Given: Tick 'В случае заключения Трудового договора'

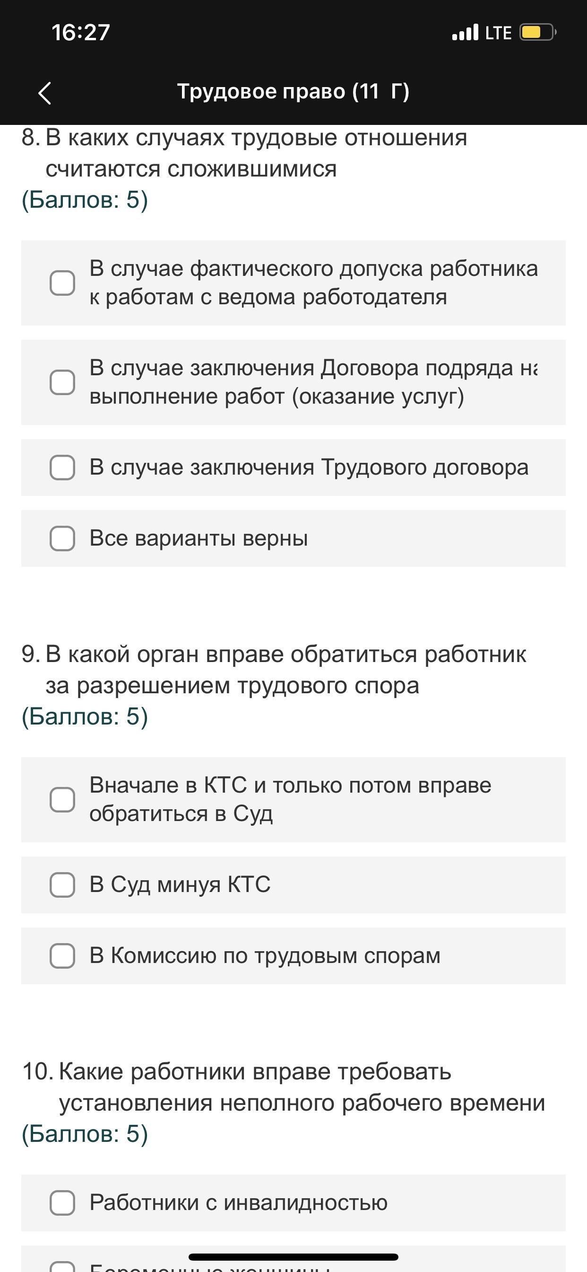Looking at the screenshot, I should coord(63,468).
